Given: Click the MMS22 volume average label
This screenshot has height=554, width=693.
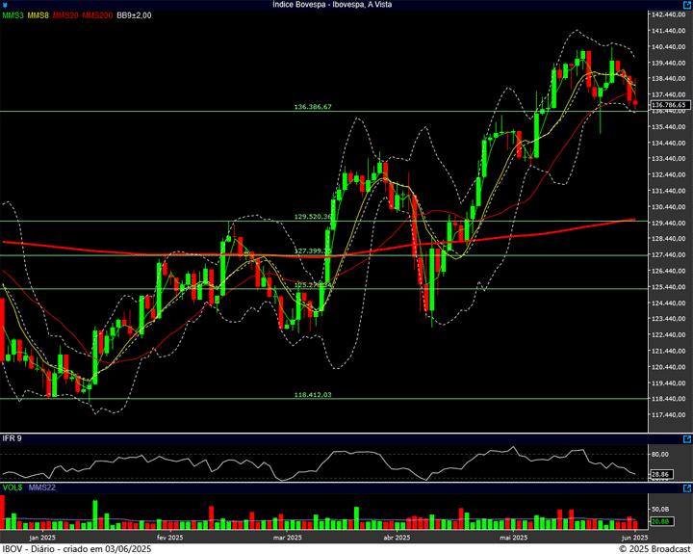Looking at the screenshot, I should (x=42, y=488).
